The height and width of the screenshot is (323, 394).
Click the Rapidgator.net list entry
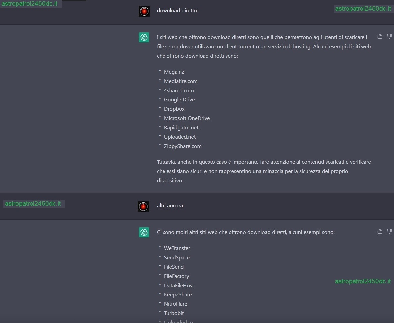pyautogui.click(x=181, y=128)
